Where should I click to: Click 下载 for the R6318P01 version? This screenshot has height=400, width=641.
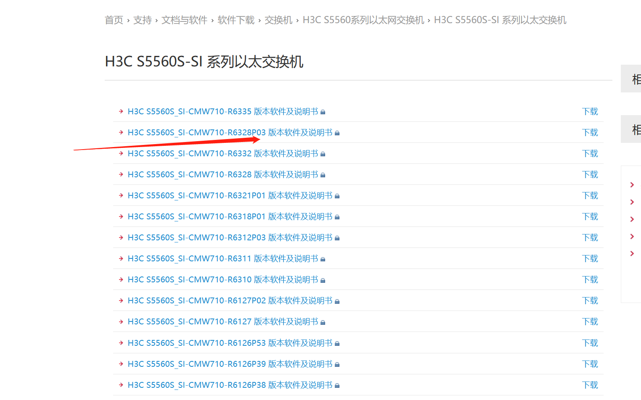tap(590, 216)
